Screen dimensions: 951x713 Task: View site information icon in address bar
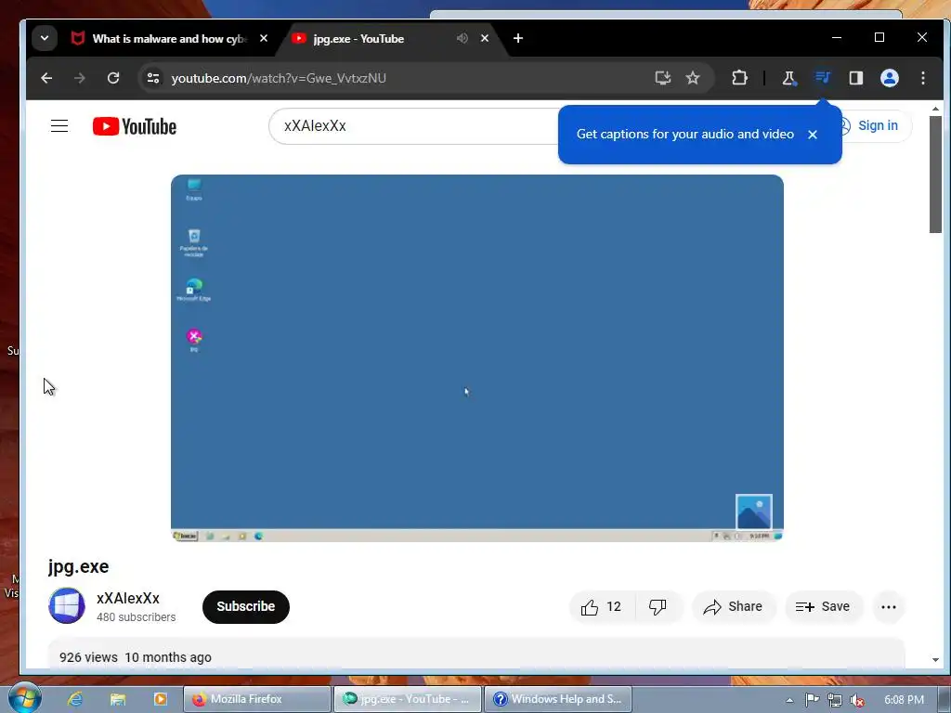[153, 78]
